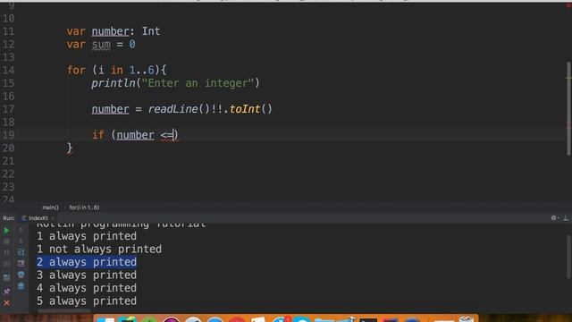
Task: Clear all console output with trash icon
Action: pos(21,286)
